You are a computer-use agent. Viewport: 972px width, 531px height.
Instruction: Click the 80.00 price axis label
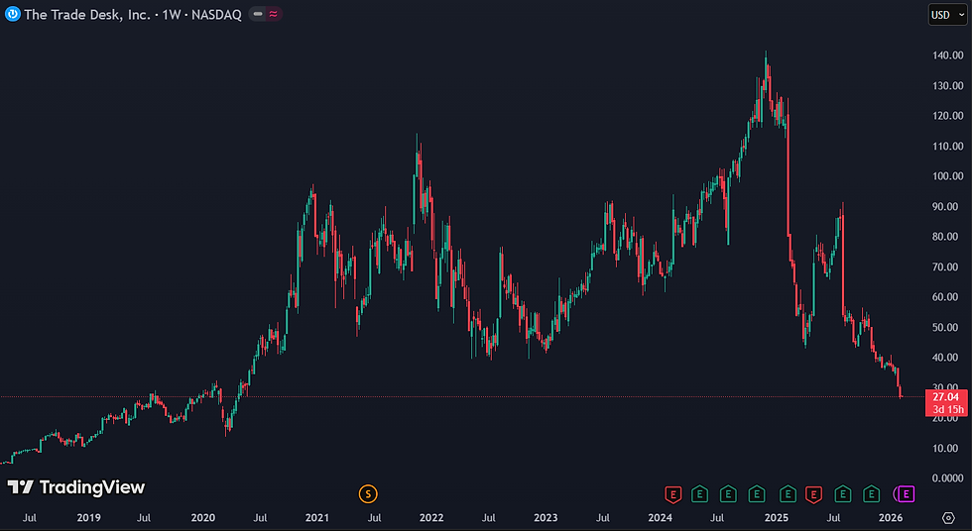click(x=945, y=237)
